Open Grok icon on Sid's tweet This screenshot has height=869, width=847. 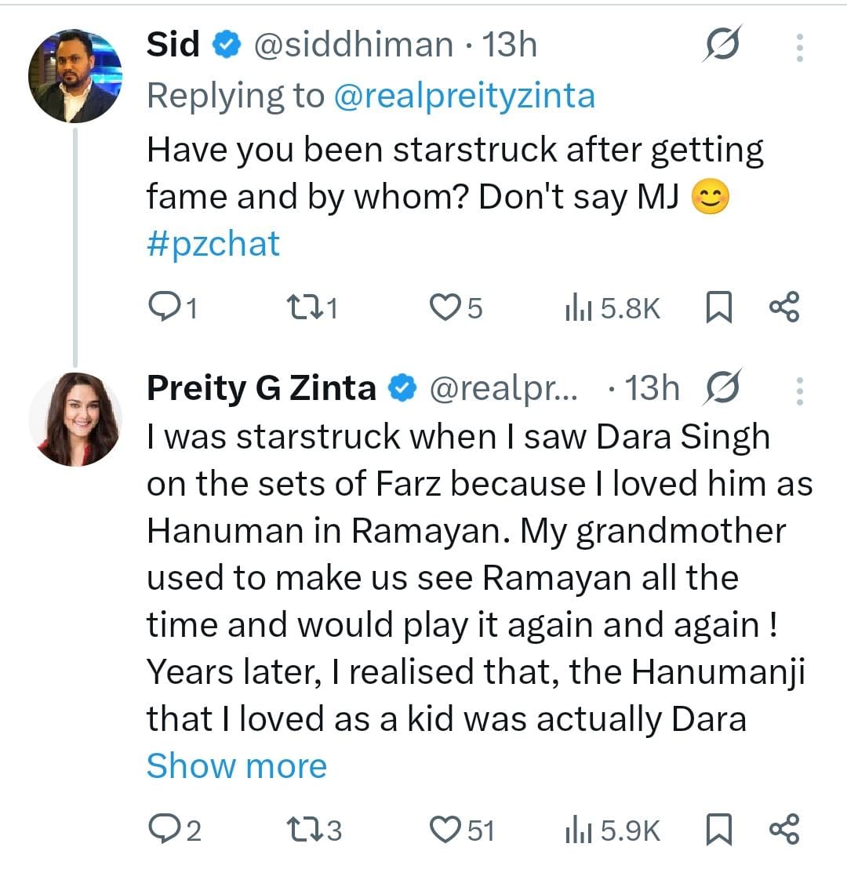tap(720, 48)
